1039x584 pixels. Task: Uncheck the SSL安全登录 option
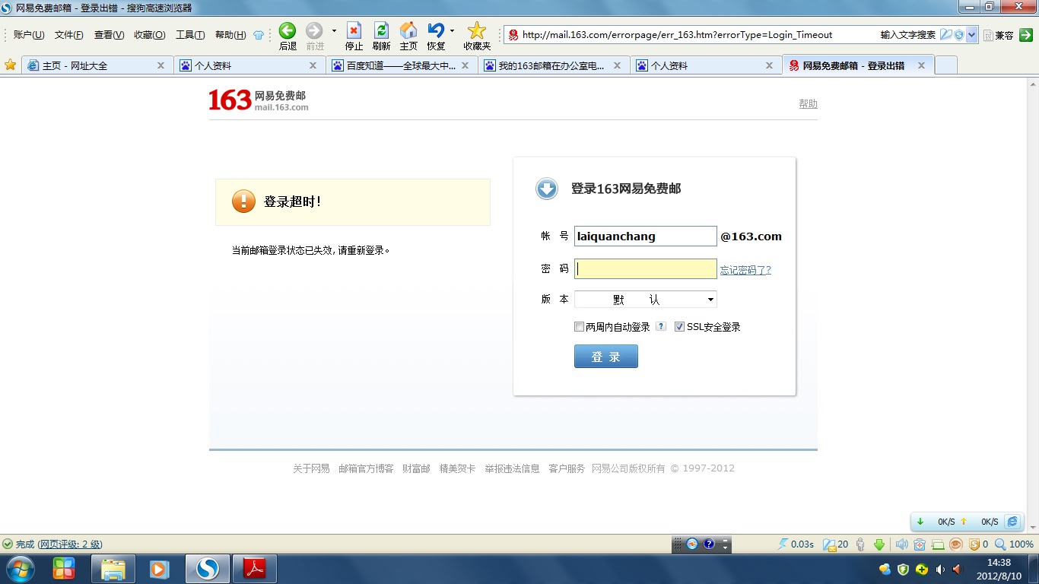tap(679, 326)
